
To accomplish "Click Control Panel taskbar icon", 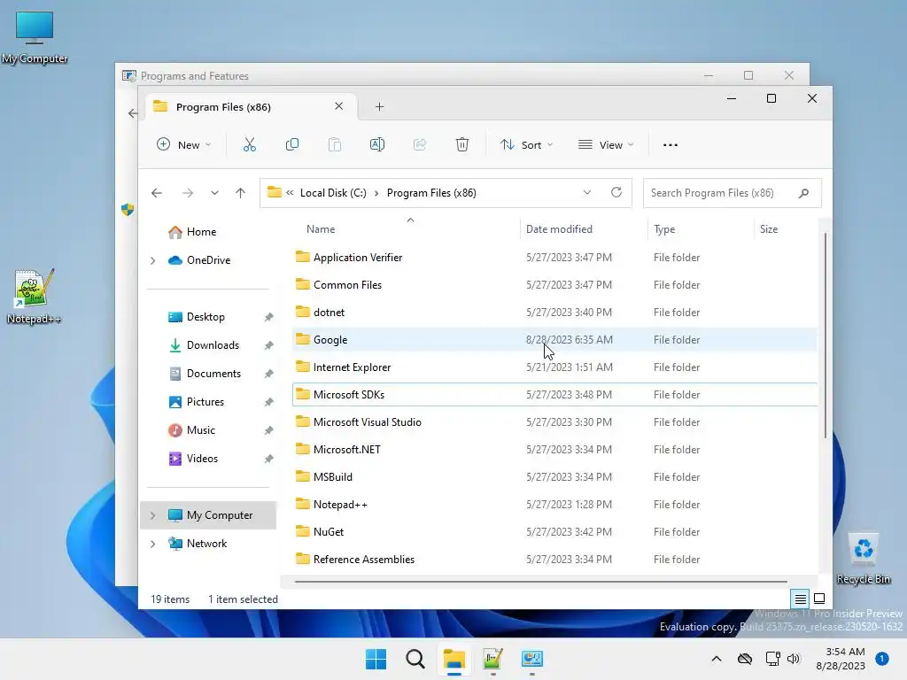I will click(x=532, y=659).
